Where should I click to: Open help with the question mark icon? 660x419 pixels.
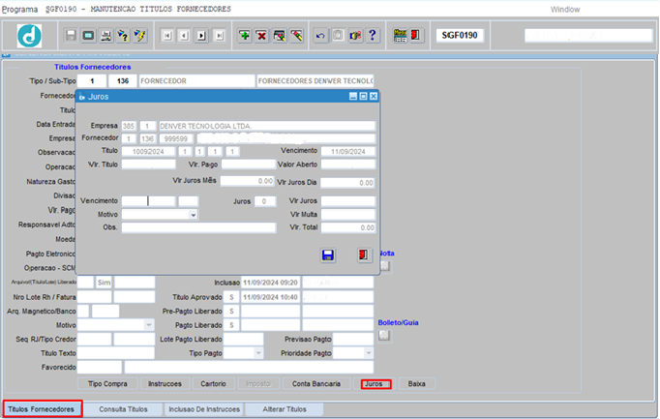(373, 36)
